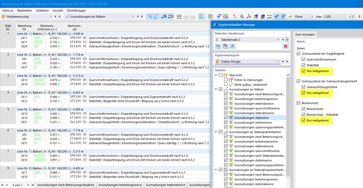
Task: Open the Ansicht menu
Action: click(x=58, y=11)
